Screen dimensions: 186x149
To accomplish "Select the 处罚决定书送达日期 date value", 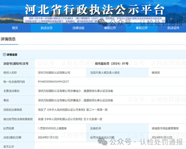I will (162, 137).
